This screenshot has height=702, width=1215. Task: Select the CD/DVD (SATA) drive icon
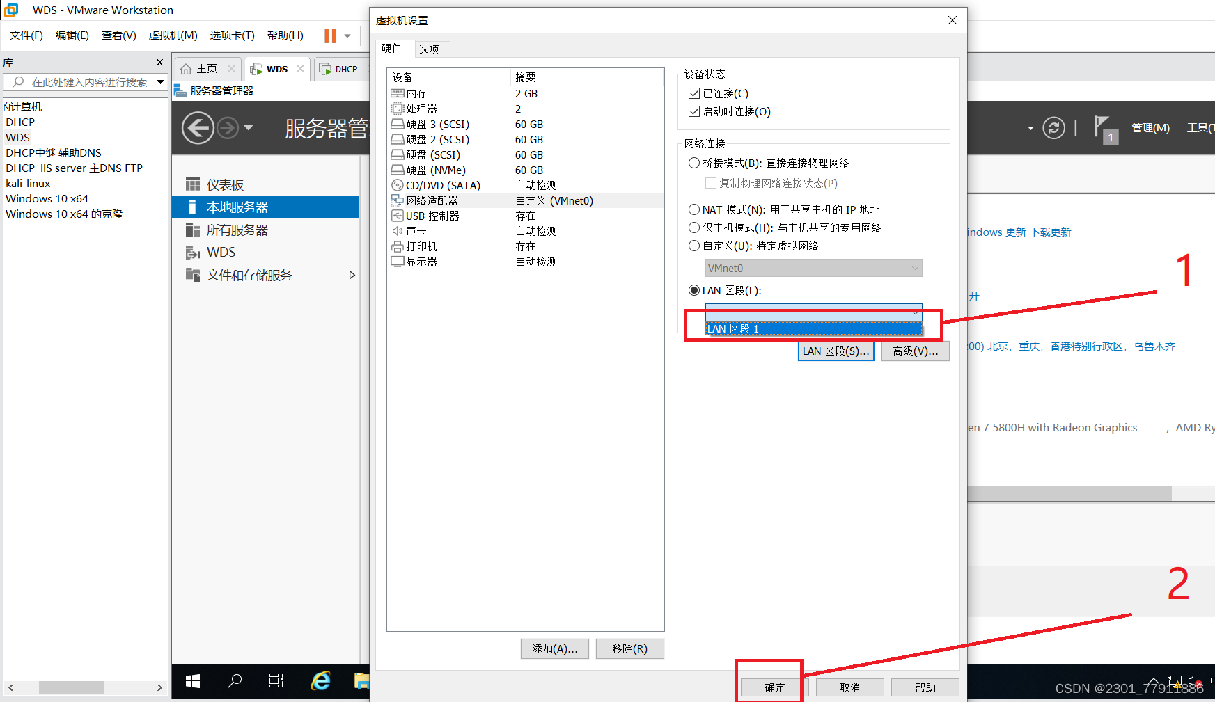(x=398, y=185)
